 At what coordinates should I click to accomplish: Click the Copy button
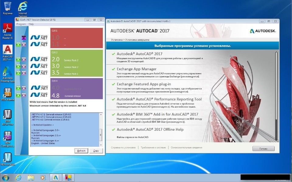tap(96, 151)
